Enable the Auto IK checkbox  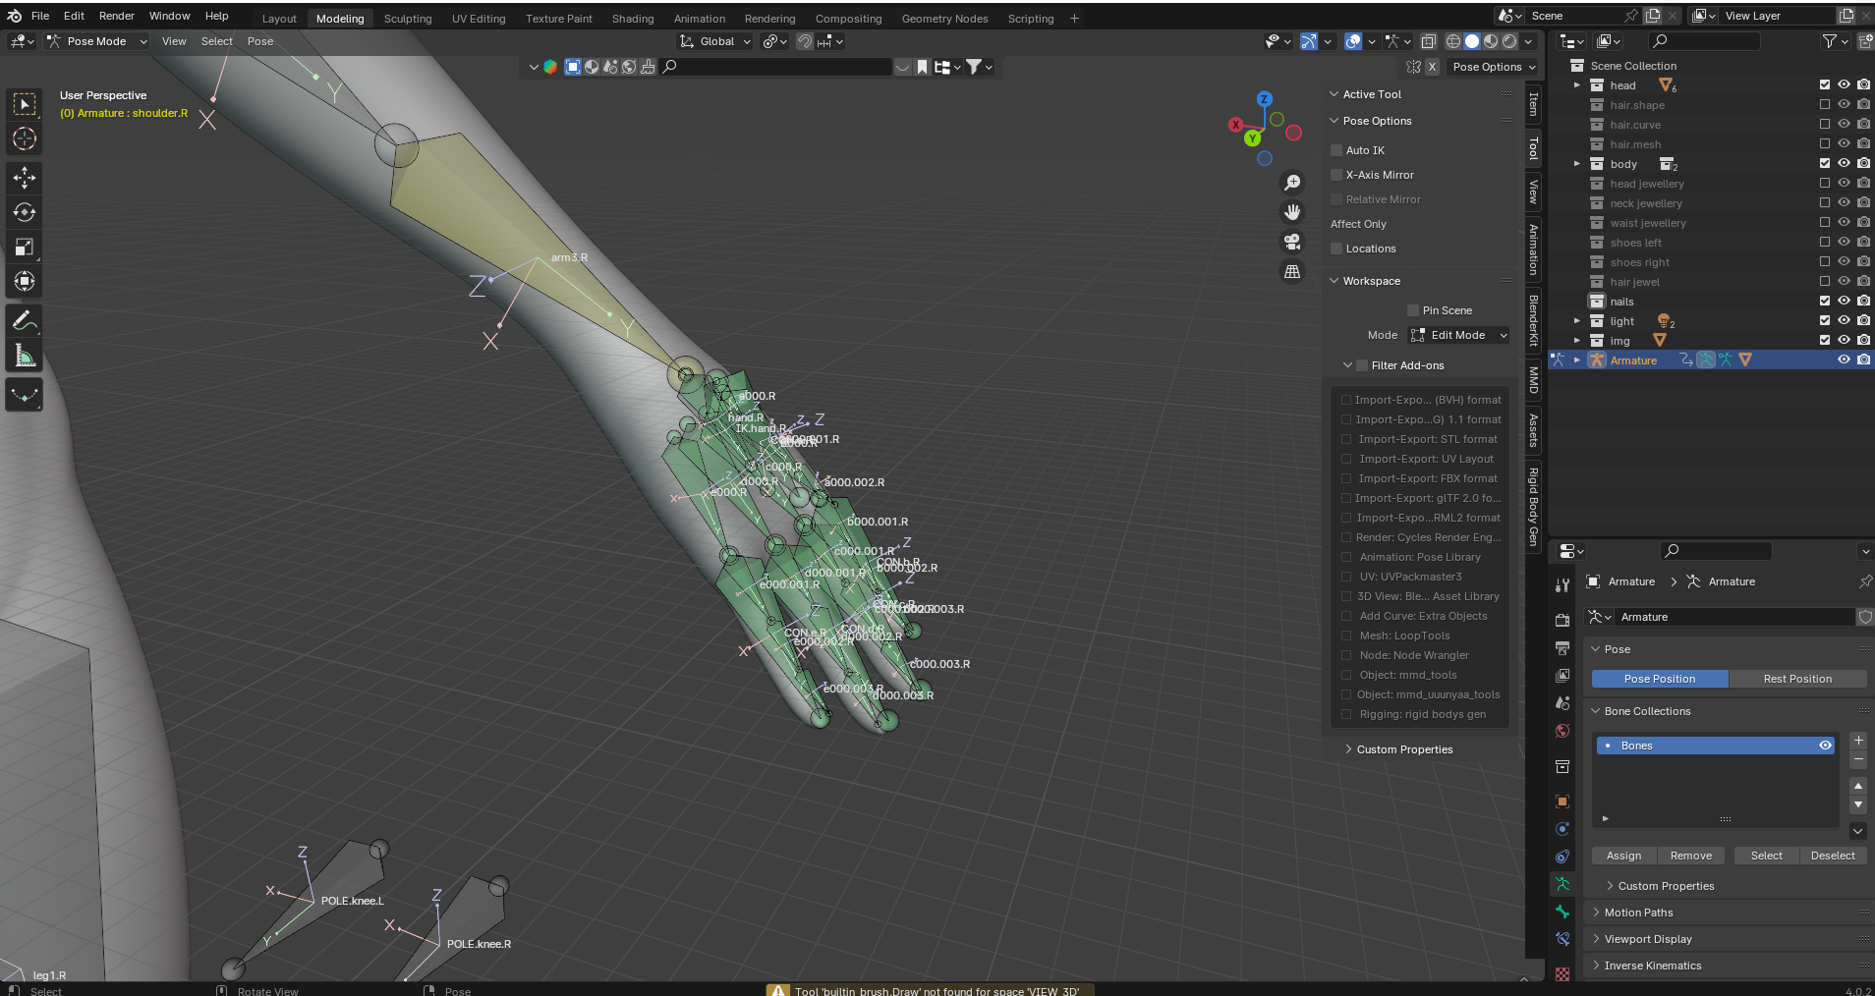[1336, 150]
